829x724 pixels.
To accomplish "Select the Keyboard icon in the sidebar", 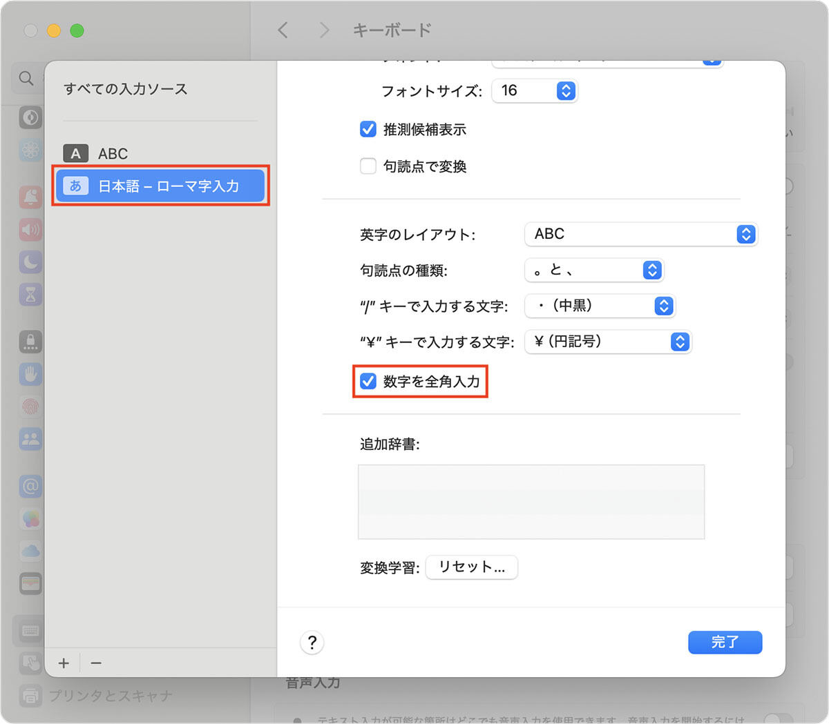I will pos(30,630).
